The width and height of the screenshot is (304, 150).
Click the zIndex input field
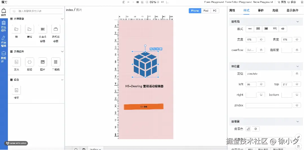click(269, 106)
